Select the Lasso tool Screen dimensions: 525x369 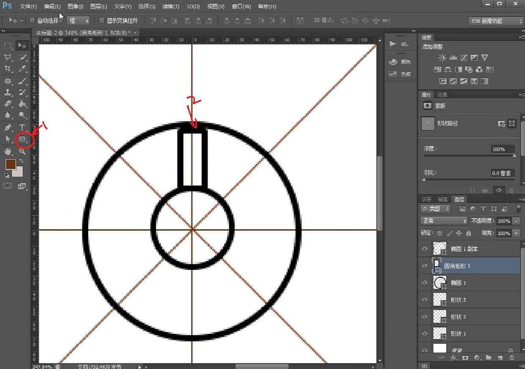[x=8, y=57]
